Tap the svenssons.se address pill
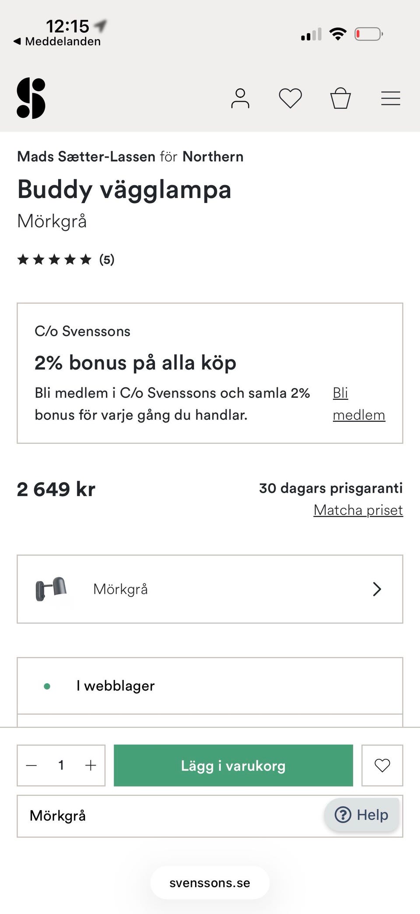Viewport: 420px width, 914px height. point(210,883)
